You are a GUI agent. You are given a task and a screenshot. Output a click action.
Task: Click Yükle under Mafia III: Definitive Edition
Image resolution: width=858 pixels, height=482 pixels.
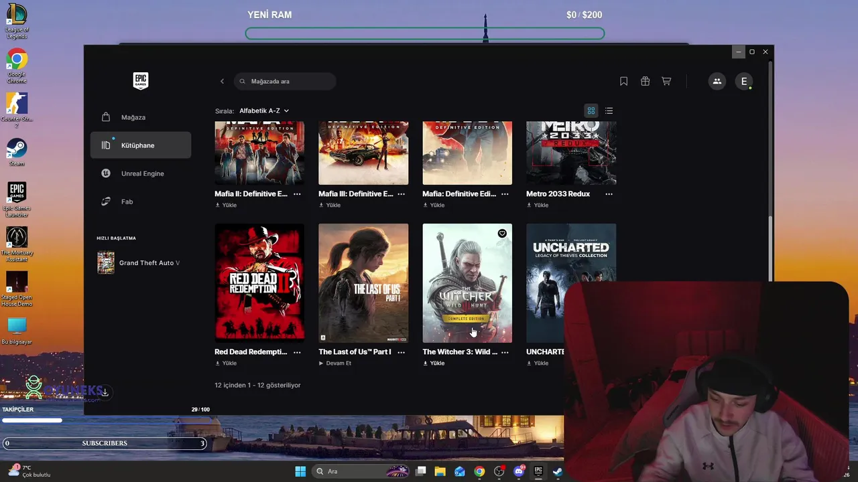tap(330, 206)
